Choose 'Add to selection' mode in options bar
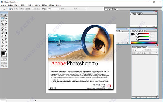This screenshot has width=163, height=102. pyautogui.click(x=12, y=9)
